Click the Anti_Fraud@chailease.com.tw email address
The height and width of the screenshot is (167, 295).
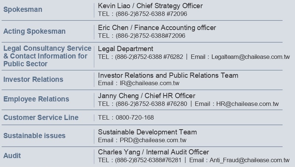(250, 160)
